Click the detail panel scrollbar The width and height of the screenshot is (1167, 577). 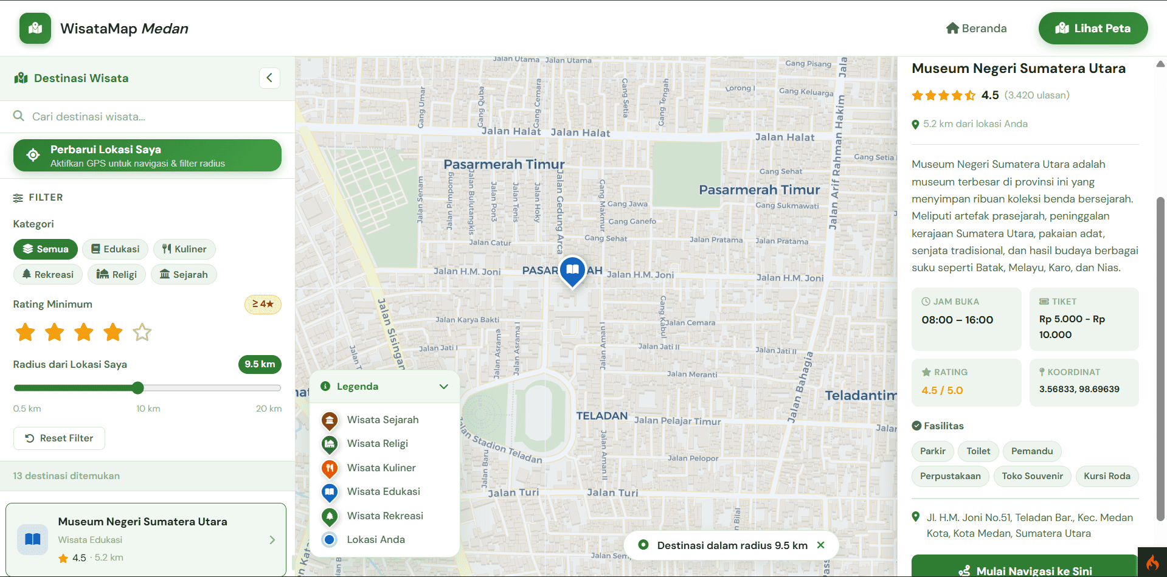pyautogui.click(x=1160, y=359)
